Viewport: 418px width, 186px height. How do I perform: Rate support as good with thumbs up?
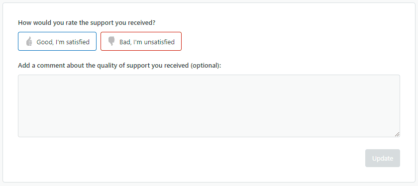(57, 41)
